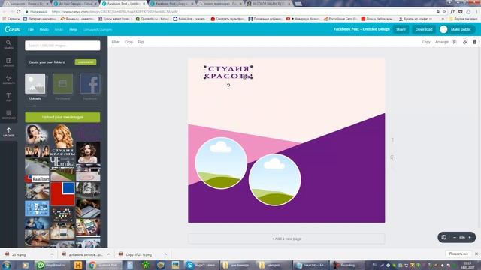Viewport: 481px width, 270px height.
Task: Expand the 25 %.png download item menu
Action: pyautogui.click(x=52, y=254)
